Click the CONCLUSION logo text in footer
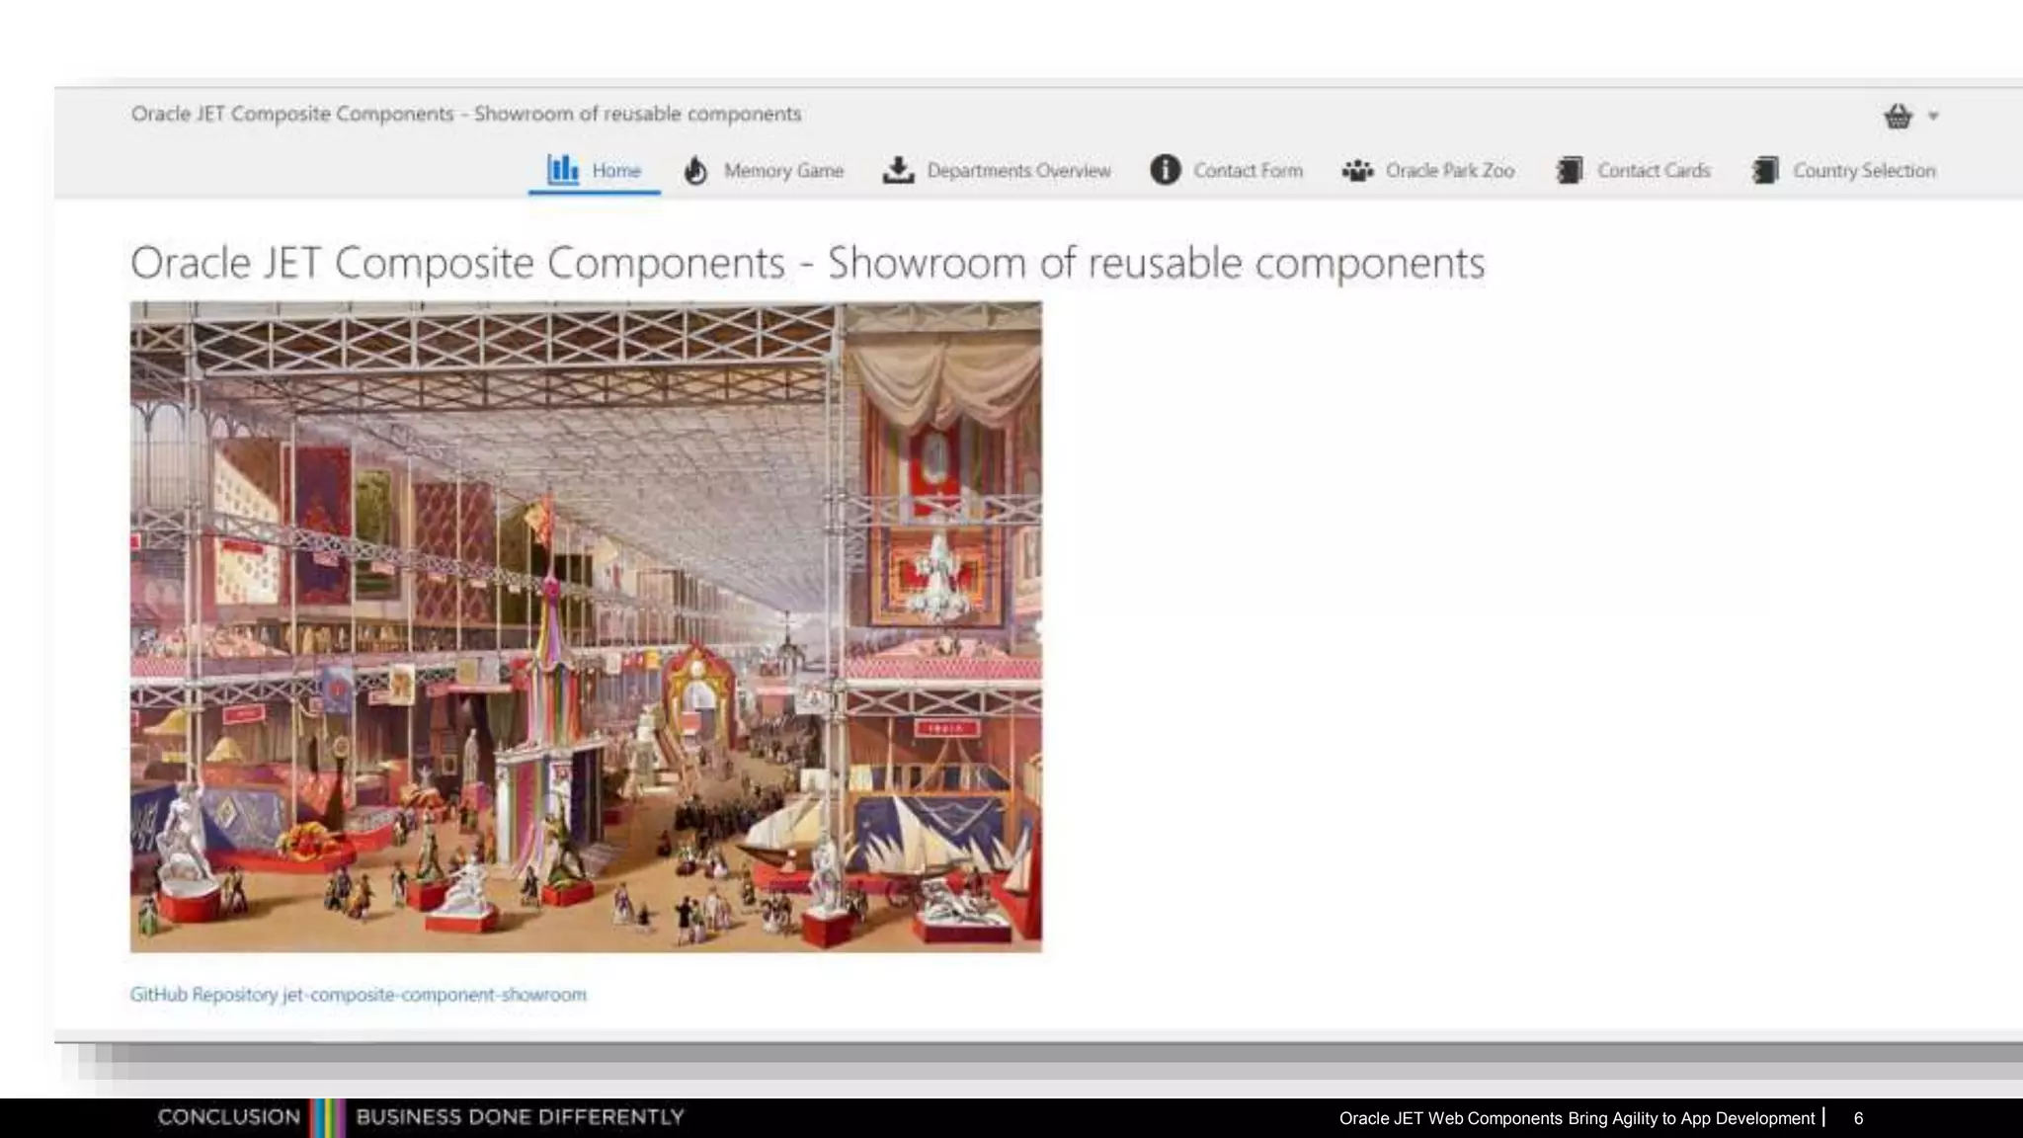Screen dimensions: 2023x1138 point(228,1117)
